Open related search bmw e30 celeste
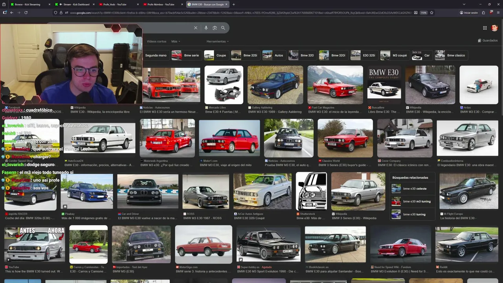 412,189
